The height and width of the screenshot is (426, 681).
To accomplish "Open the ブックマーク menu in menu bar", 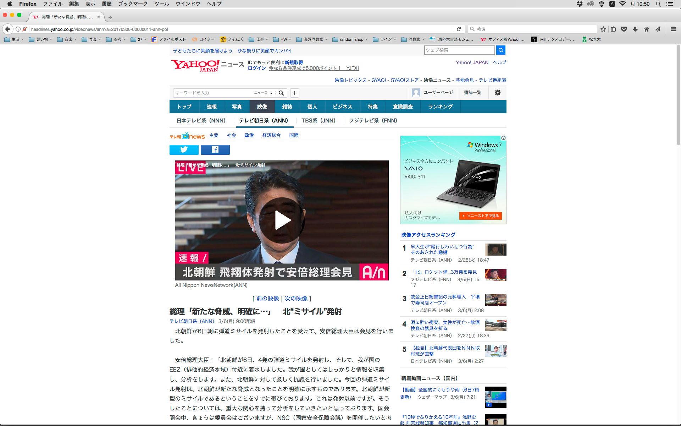I will 133,4.
